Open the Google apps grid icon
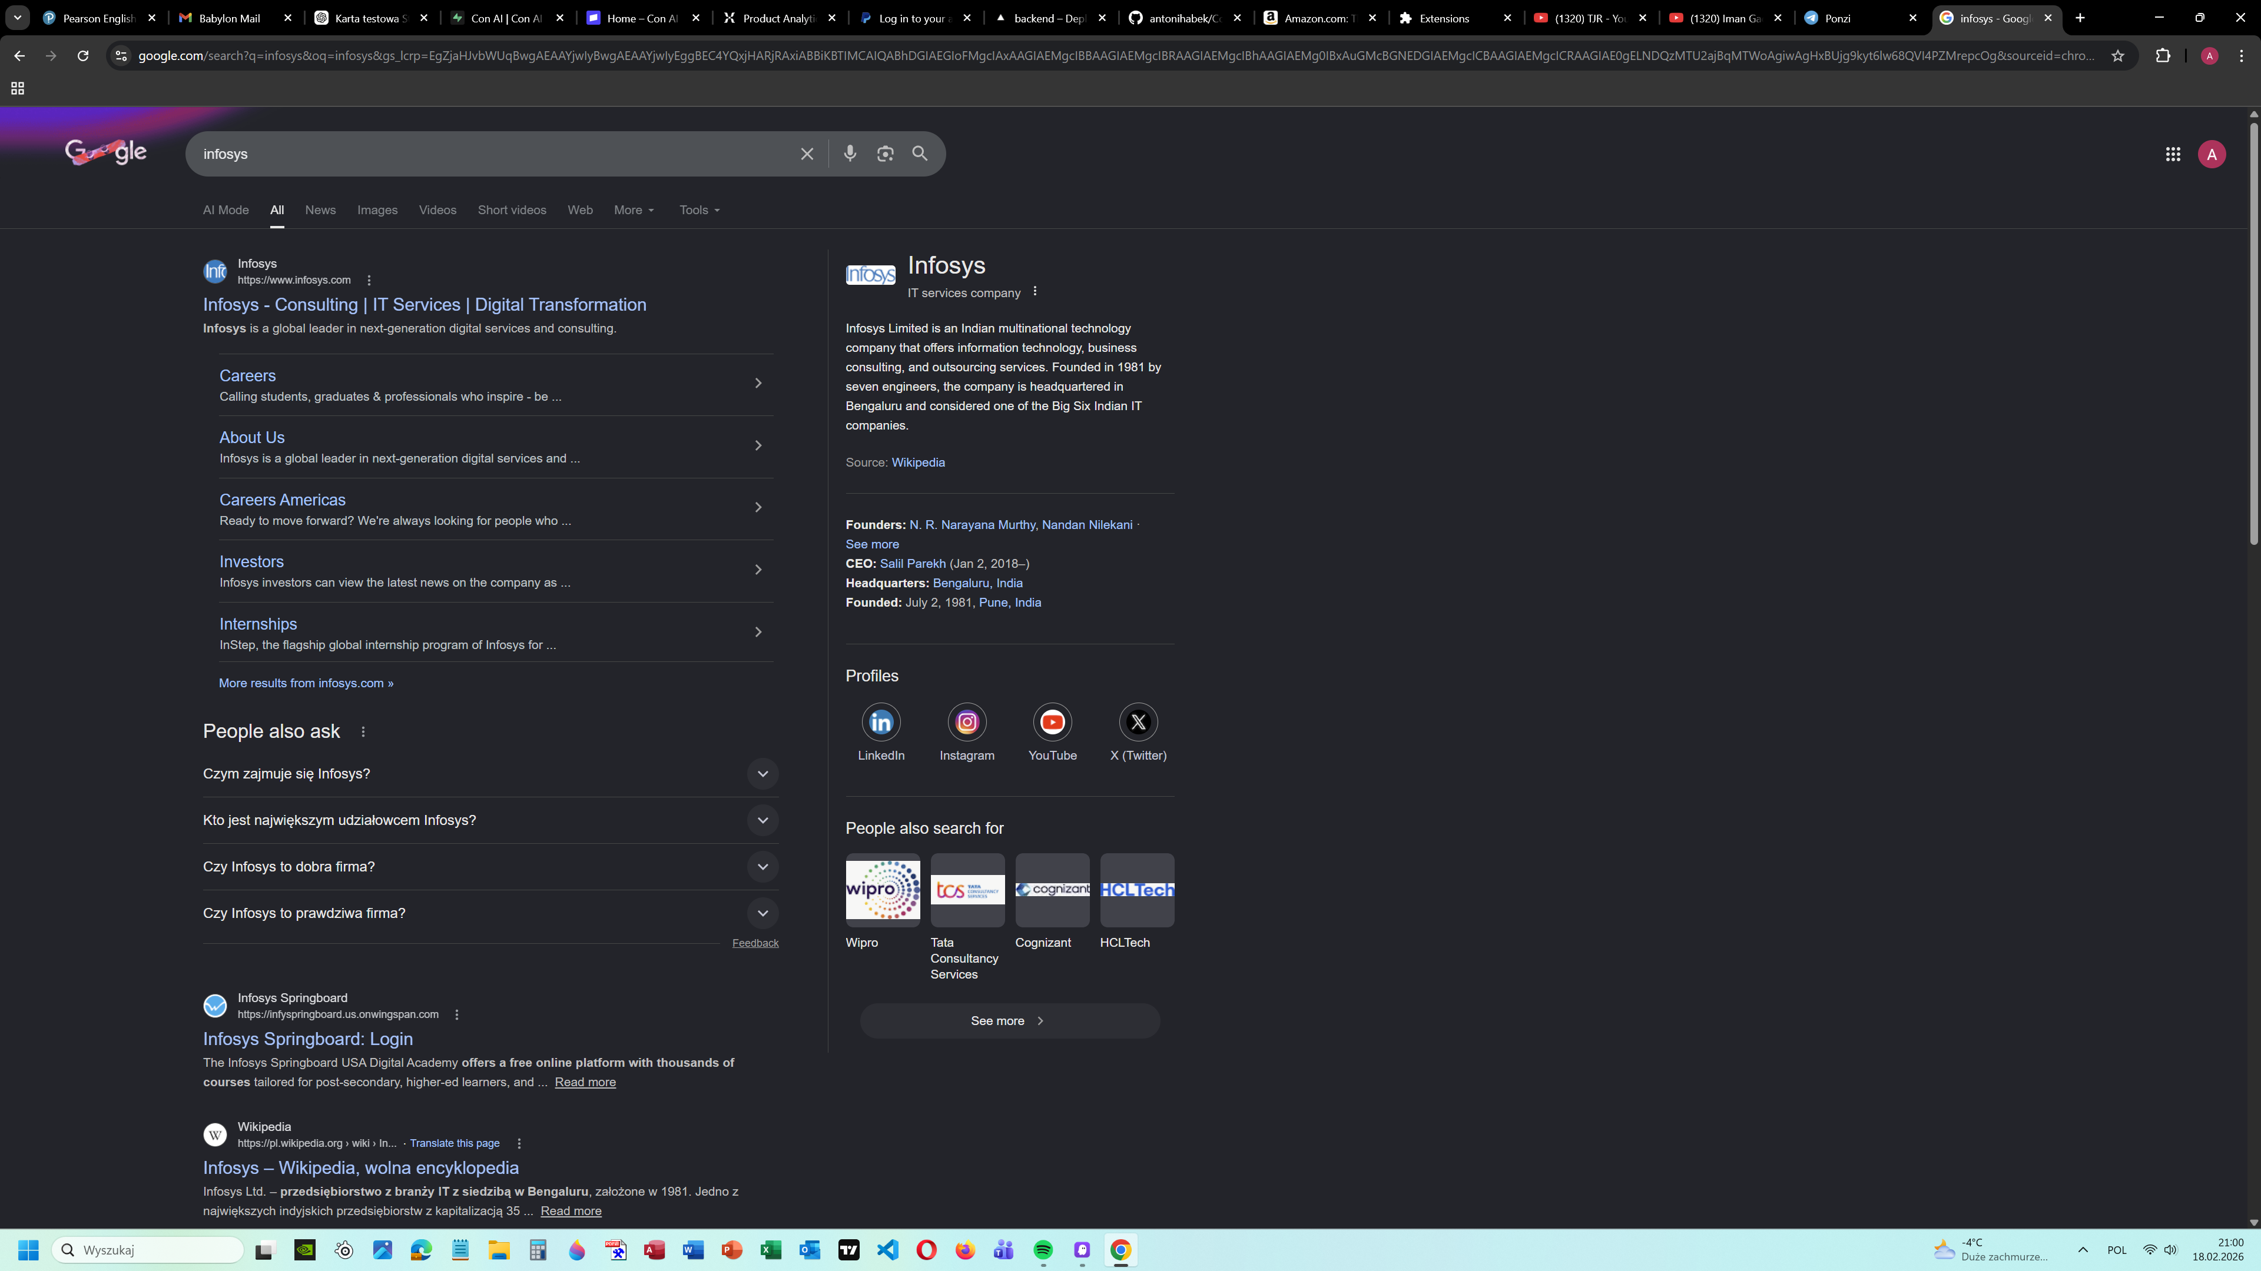The height and width of the screenshot is (1271, 2261). coord(2172,154)
